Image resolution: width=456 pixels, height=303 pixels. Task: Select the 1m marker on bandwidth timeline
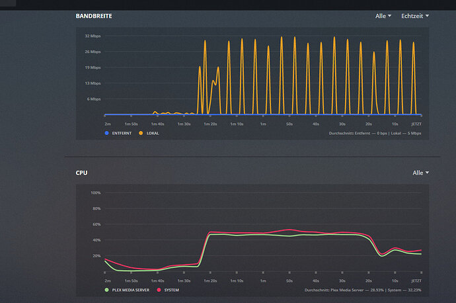tap(263, 124)
